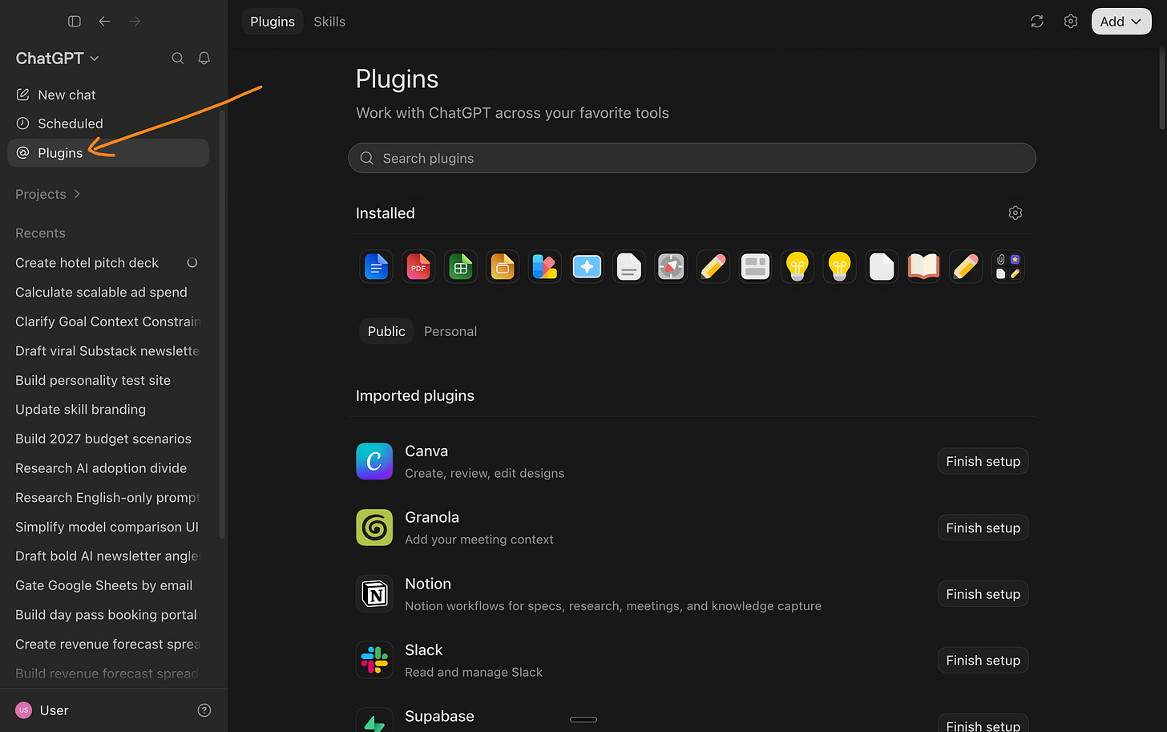The width and height of the screenshot is (1167, 732).
Task: Open notifications bell in the sidebar
Action: click(x=204, y=58)
